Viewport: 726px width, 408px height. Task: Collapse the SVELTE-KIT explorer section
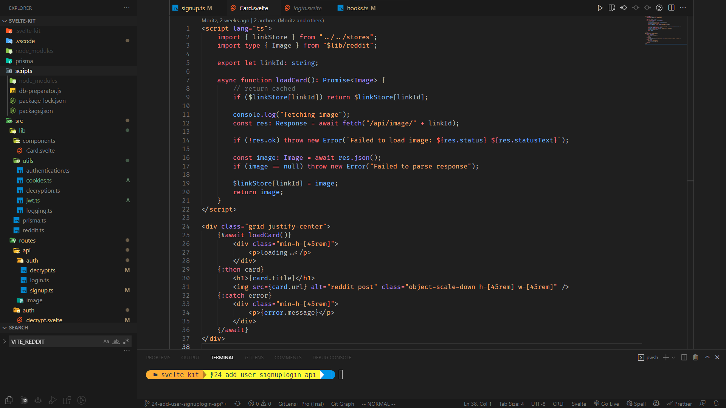click(68, 21)
